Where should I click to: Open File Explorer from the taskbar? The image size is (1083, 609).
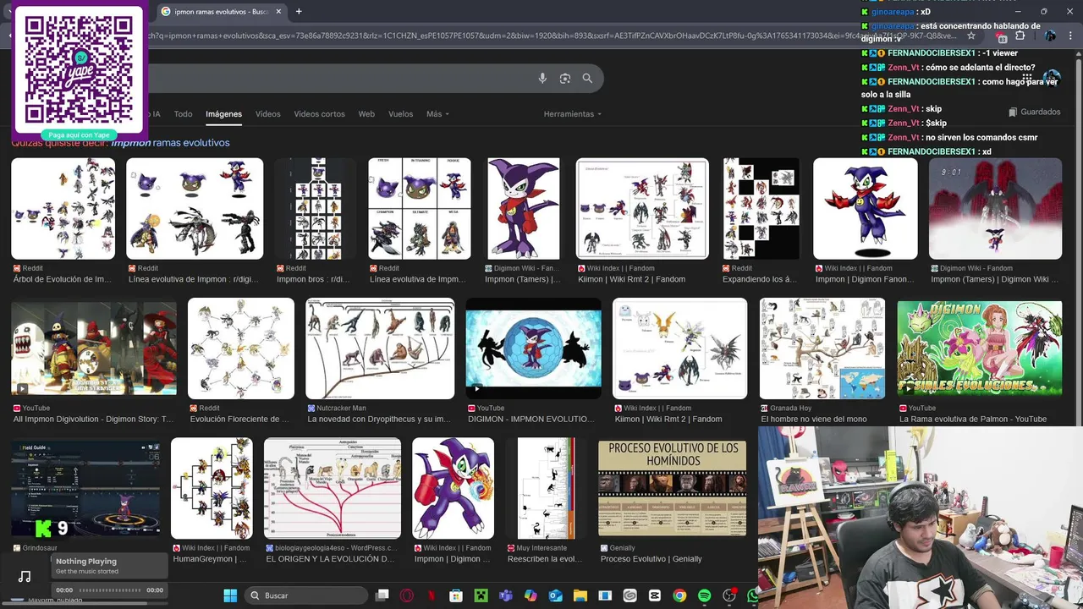580,595
